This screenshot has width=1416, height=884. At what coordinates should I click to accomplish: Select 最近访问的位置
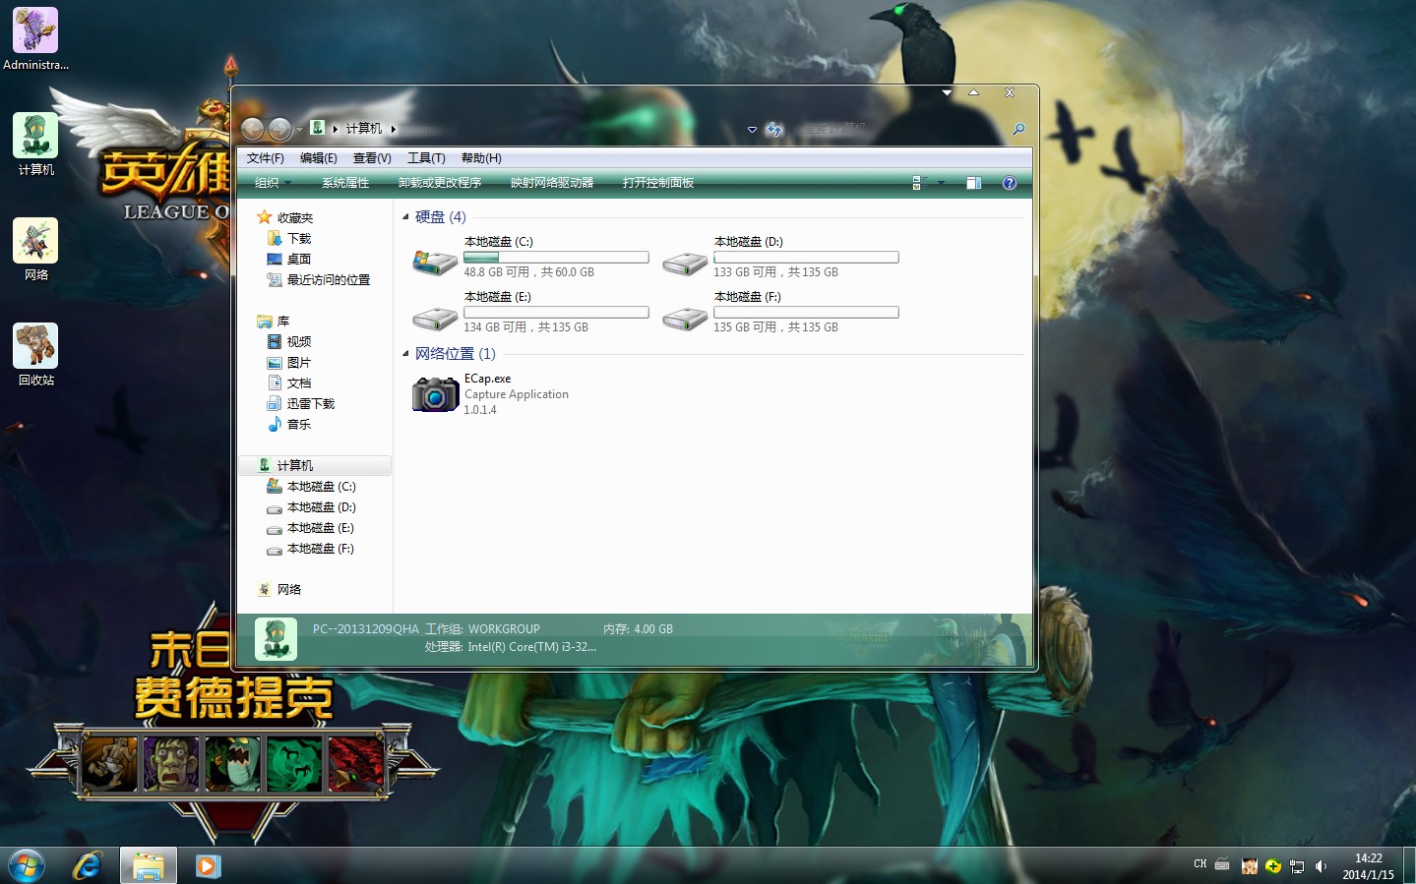pos(319,280)
